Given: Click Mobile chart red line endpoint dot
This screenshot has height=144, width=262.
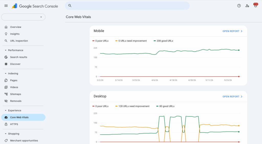Looking at the screenshot, I should (239, 76).
